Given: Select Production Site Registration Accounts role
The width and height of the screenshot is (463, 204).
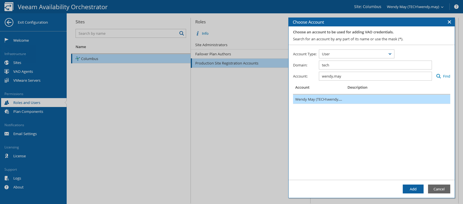Looking at the screenshot, I should pos(239,63).
